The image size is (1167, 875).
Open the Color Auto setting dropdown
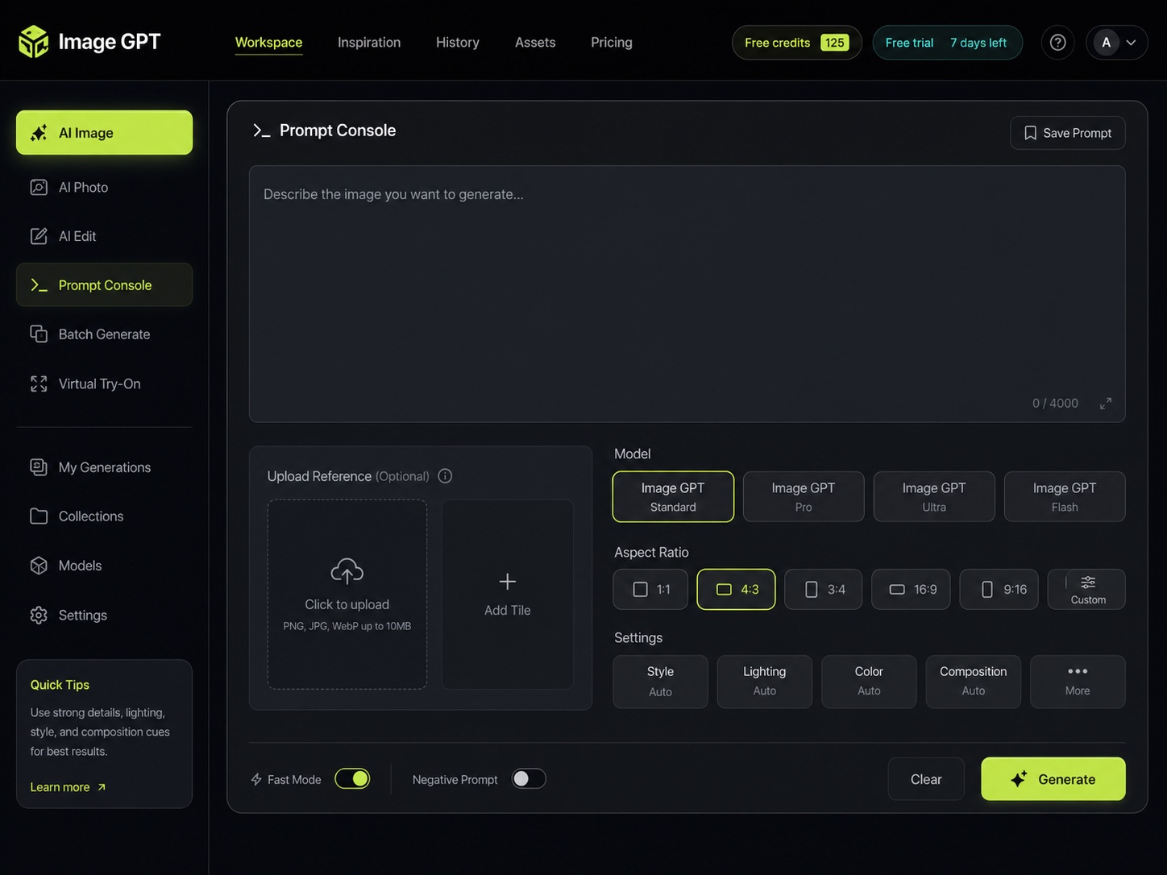tap(869, 682)
